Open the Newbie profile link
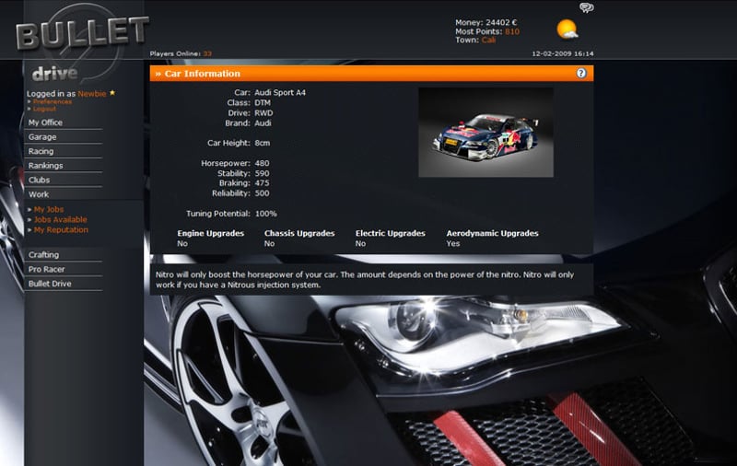 coord(91,94)
